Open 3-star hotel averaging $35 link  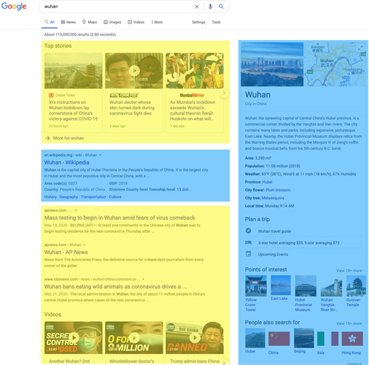click(x=299, y=242)
